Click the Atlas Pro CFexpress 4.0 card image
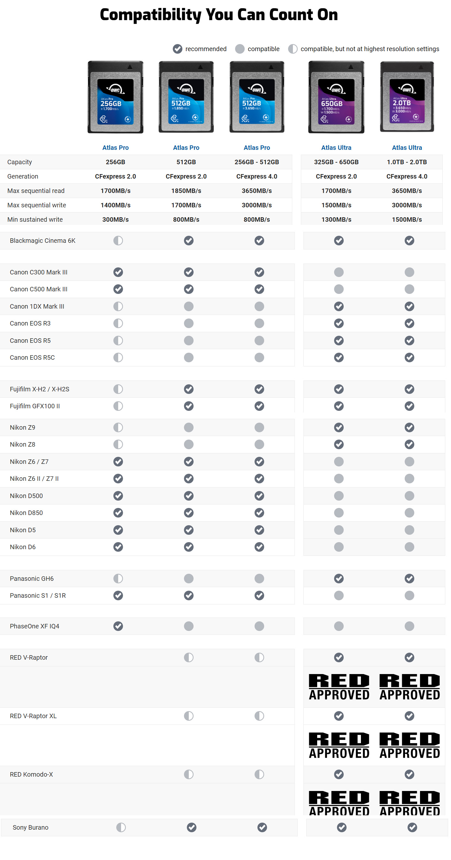 257,97
